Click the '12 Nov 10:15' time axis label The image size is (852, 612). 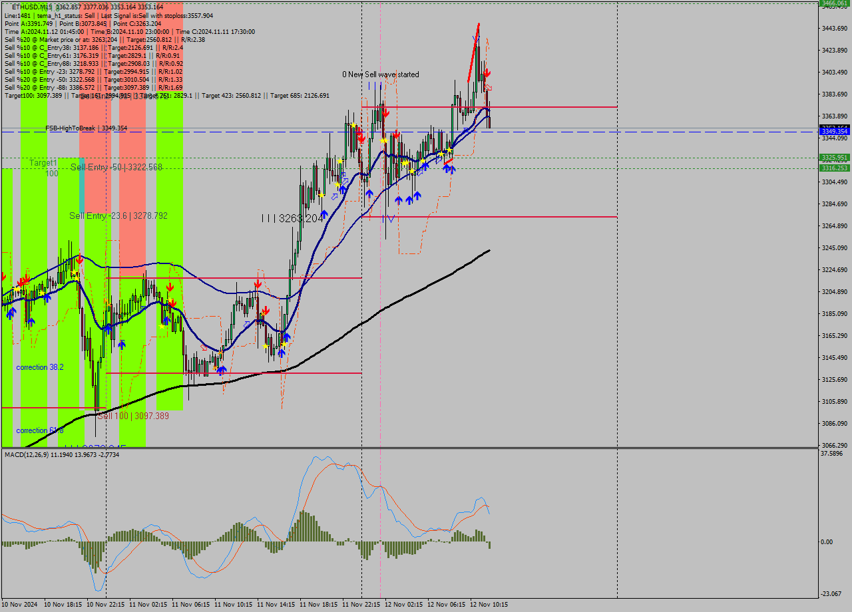pyautogui.click(x=489, y=605)
